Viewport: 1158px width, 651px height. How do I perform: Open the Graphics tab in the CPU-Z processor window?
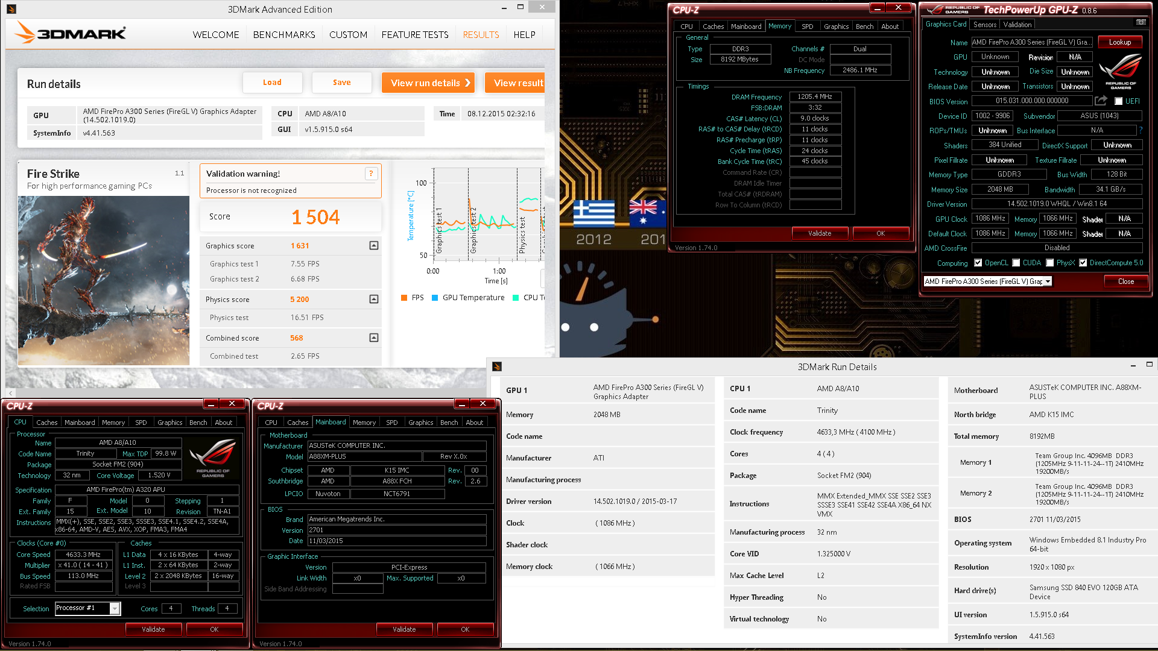[169, 423]
